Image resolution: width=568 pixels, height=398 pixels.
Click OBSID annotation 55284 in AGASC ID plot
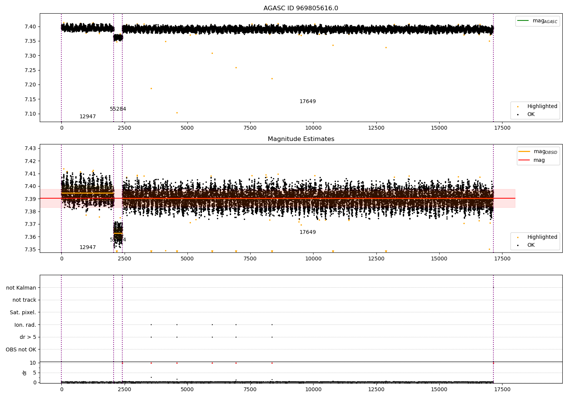pyautogui.click(x=118, y=109)
